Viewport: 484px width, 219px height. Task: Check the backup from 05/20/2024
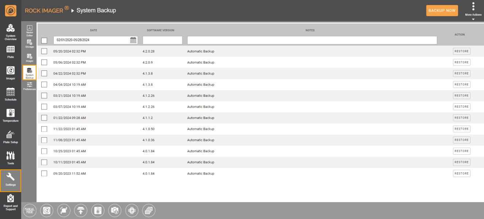click(x=44, y=51)
